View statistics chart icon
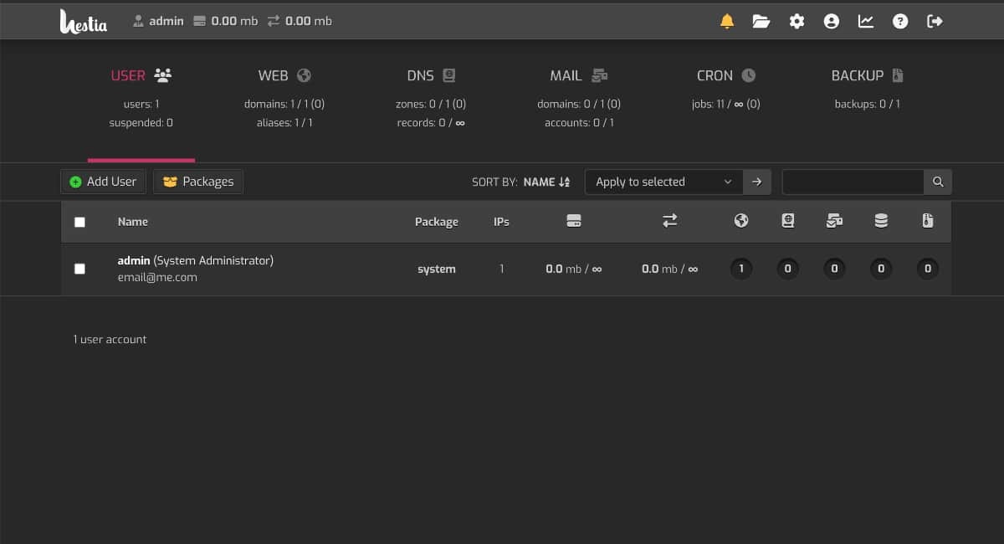This screenshot has width=1004, height=544. (x=866, y=21)
